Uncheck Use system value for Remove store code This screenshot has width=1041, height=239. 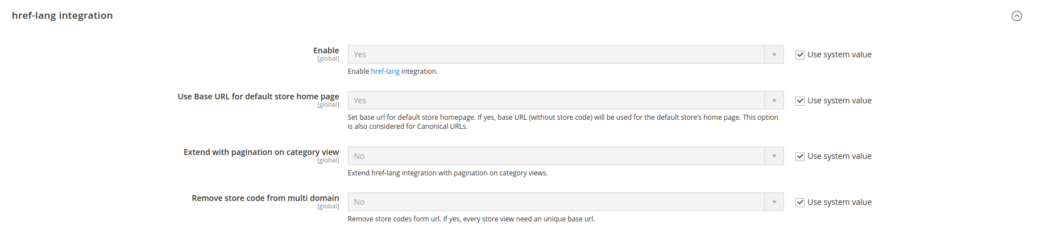(x=800, y=203)
